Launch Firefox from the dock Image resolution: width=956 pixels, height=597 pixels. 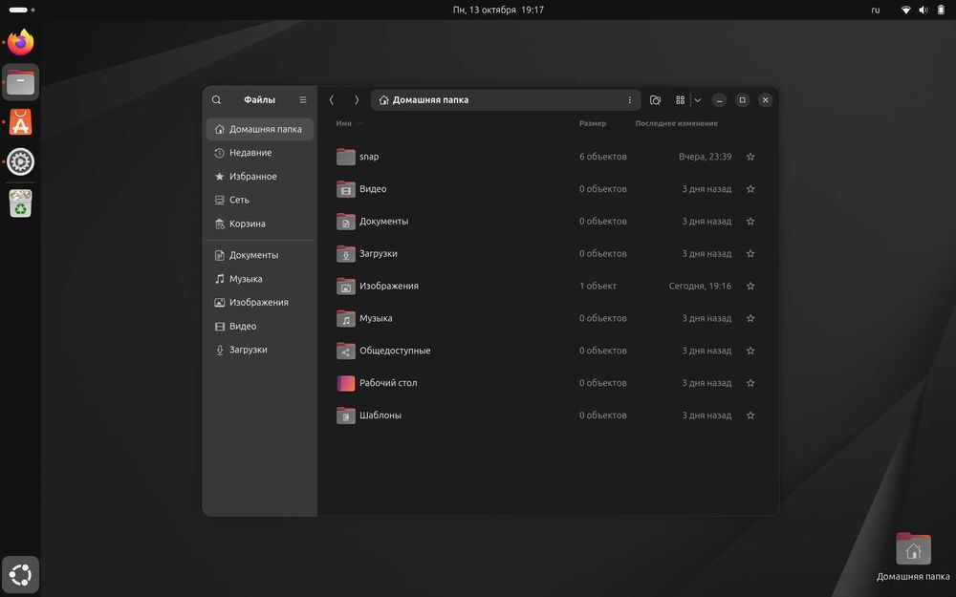coord(21,43)
